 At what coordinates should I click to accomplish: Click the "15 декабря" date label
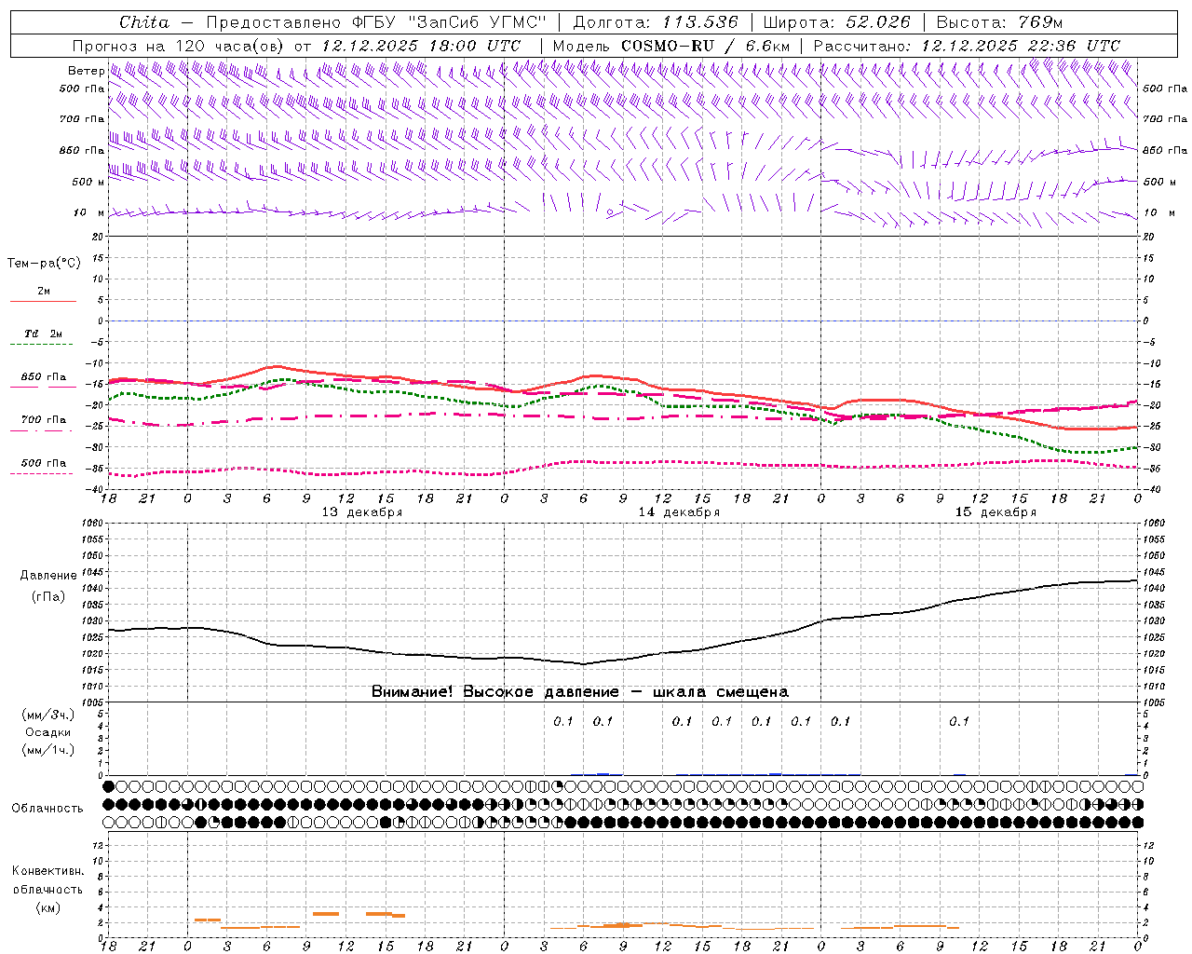(x=996, y=512)
